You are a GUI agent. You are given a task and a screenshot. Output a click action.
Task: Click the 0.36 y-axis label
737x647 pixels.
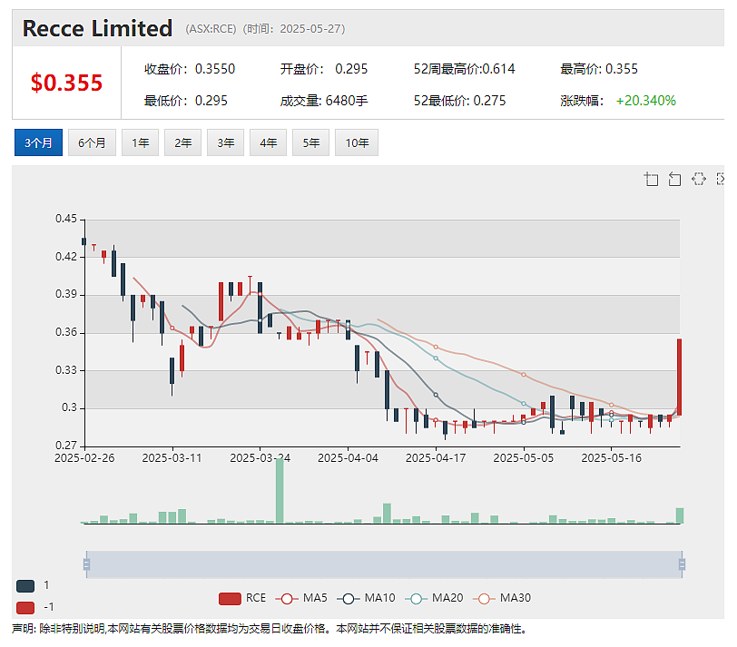coord(66,332)
